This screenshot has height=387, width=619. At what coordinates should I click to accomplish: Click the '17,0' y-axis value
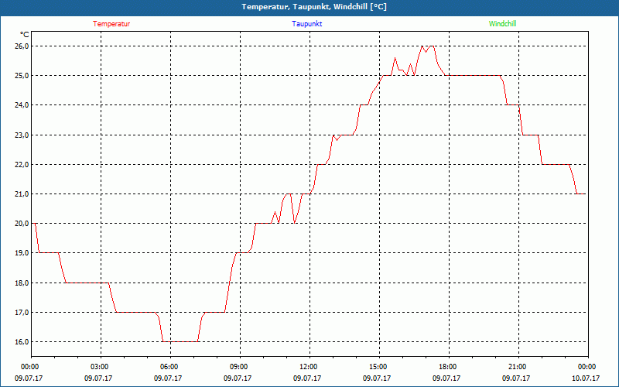pos(22,313)
